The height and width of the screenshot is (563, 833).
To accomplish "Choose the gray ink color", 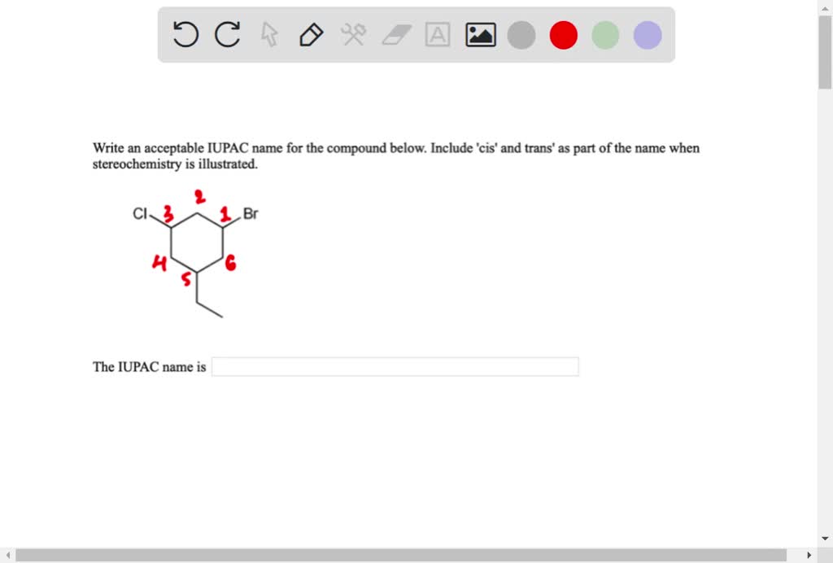I will [x=521, y=35].
